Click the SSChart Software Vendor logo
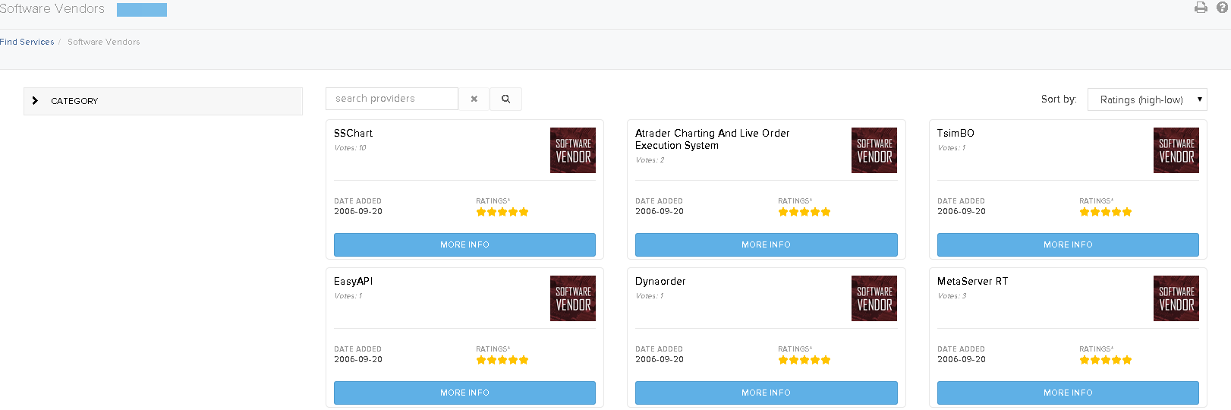This screenshot has width=1231, height=410. [x=573, y=150]
